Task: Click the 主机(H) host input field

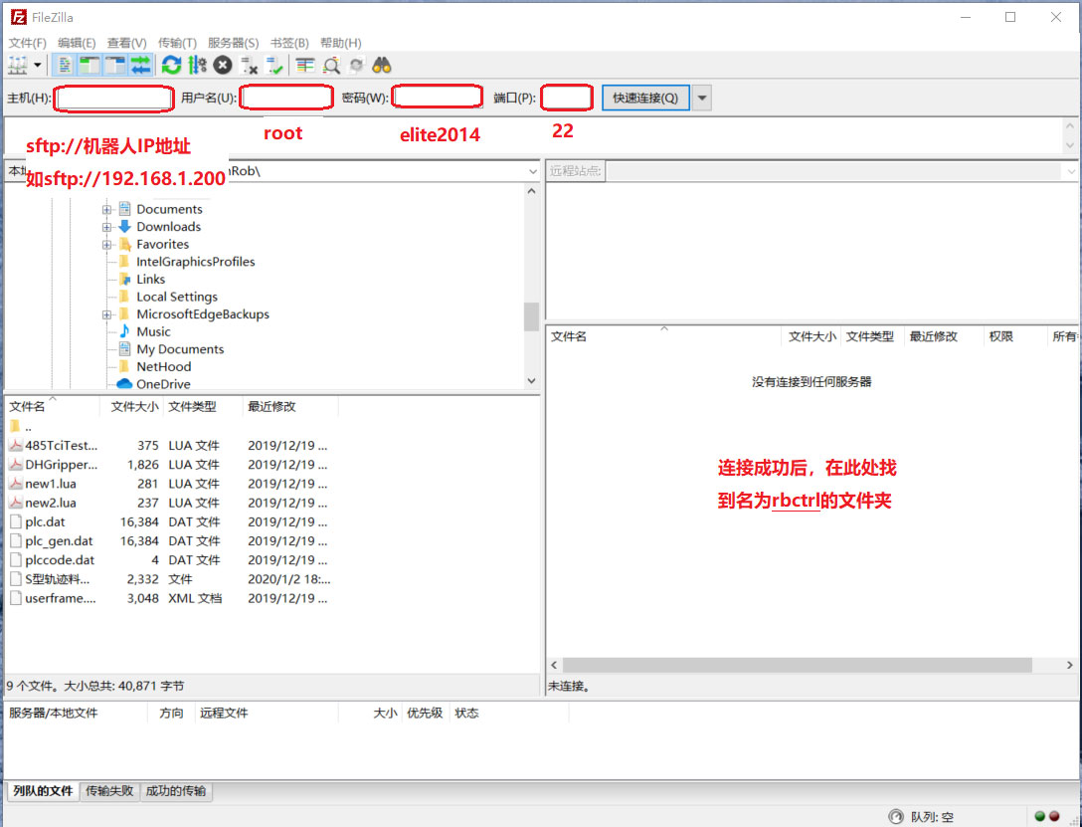Action: pos(113,98)
